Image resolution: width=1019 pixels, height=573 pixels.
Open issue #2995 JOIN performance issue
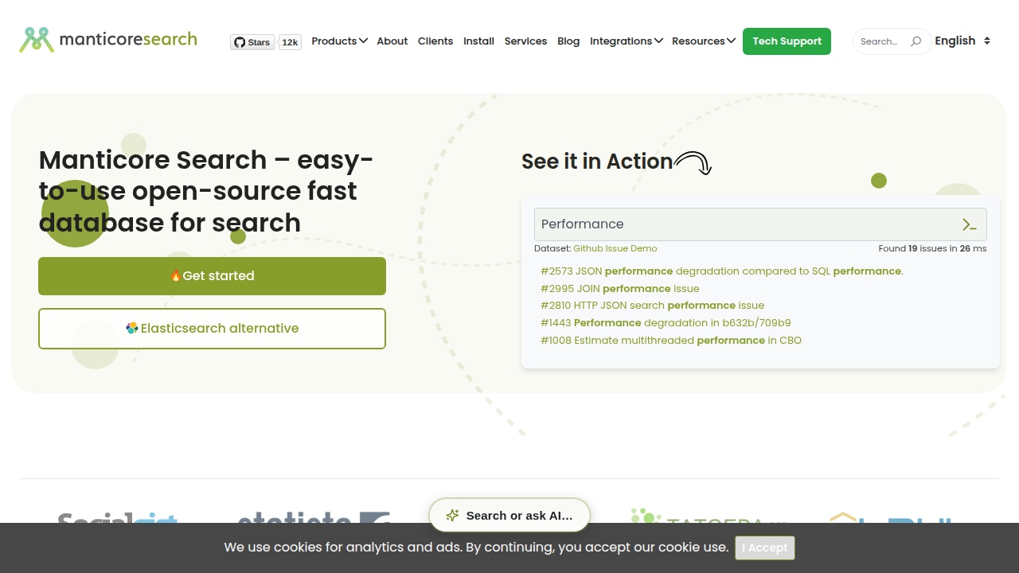click(619, 288)
